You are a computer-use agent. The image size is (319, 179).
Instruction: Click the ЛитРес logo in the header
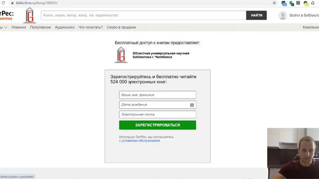(x=6, y=15)
